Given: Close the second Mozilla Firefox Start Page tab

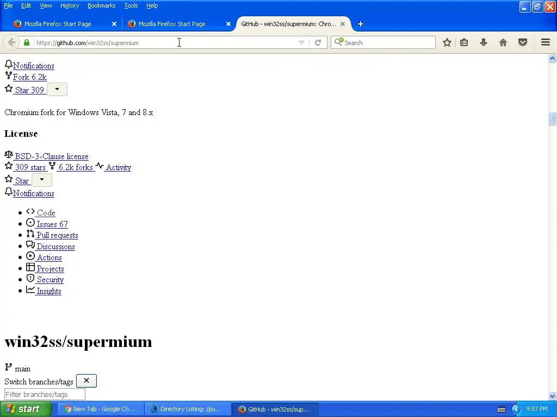Looking at the screenshot, I should pyautogui.click(x=228, y=24).
